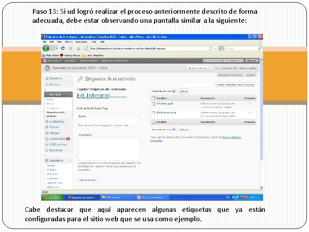Open the Firefox History menu
Screen dimensions: 309x232
69,42
